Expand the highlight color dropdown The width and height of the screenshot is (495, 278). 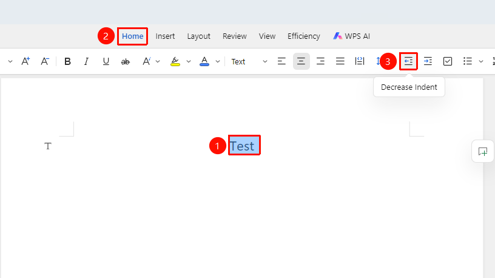(189, 61)
